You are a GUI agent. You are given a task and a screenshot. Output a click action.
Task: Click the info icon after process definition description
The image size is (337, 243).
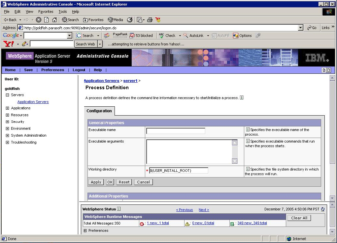(242, 97)
